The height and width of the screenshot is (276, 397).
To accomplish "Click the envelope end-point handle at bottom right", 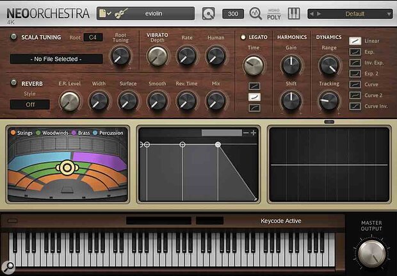I will [x=255, y=199].
